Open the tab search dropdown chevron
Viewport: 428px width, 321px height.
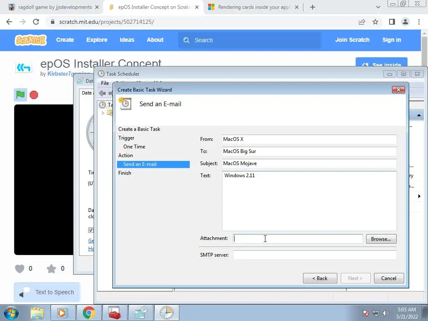tap(378, 7)
